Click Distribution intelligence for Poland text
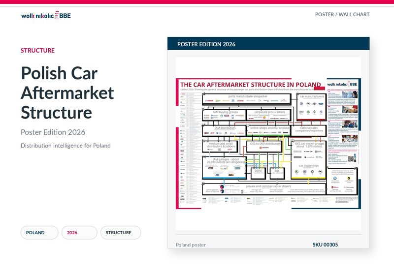This screenshot has width=394, height=278. (x=66, y=146)
